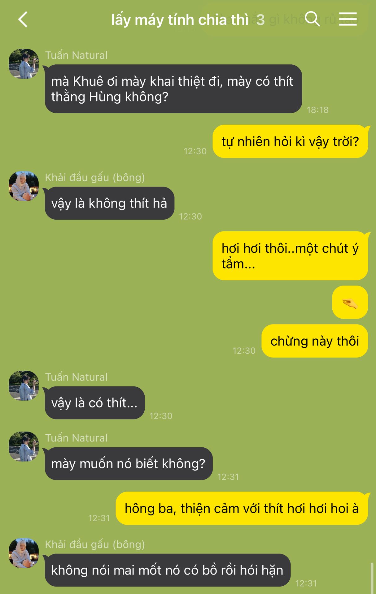Image resolution: width=376 pixels, height=594 pixels.
Task: Tap Tuấn Natural's avatar beside 'vậy là có thít...'
Action: [24, 386]
